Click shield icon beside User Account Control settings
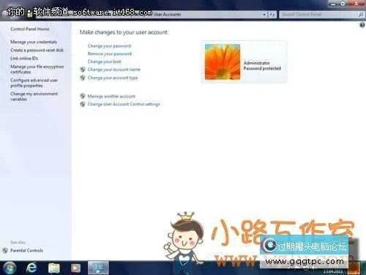The image size is (366, 275). pyautogui.click(x=83, y=104)
